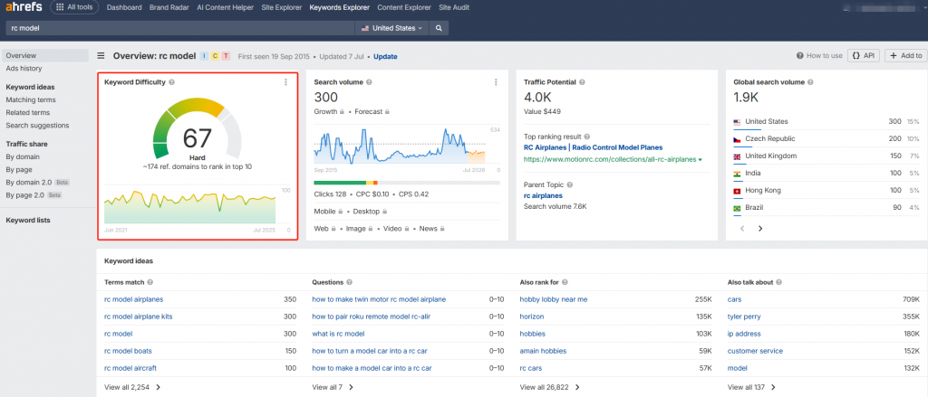
Task: Go to Brand Radar
Action: coord(168,7)
